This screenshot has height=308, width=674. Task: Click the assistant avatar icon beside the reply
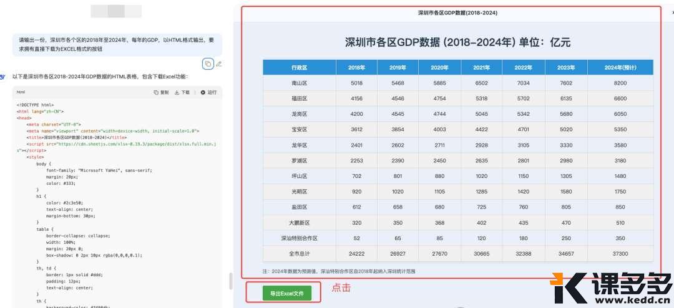2,77
